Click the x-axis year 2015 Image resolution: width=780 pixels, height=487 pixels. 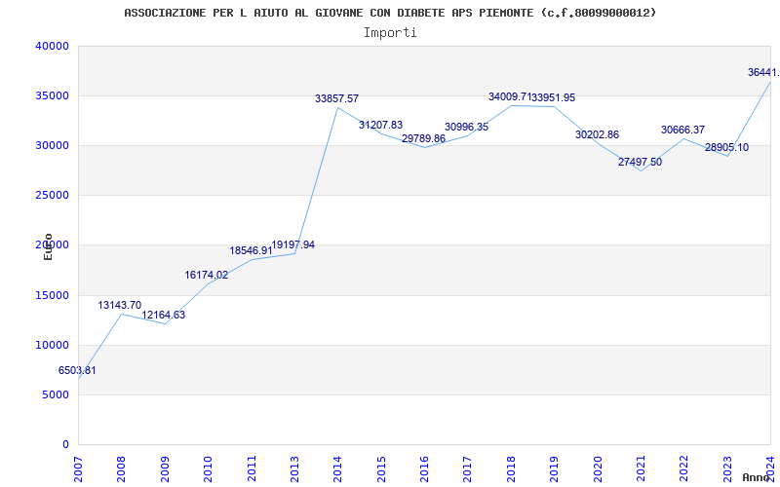pyautogui.click(x=381, y=468)
